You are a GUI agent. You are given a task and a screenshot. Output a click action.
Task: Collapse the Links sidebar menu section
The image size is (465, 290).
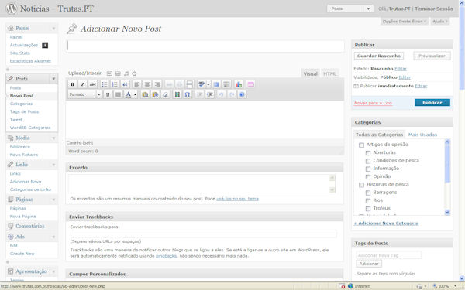(x=53, y=165)
